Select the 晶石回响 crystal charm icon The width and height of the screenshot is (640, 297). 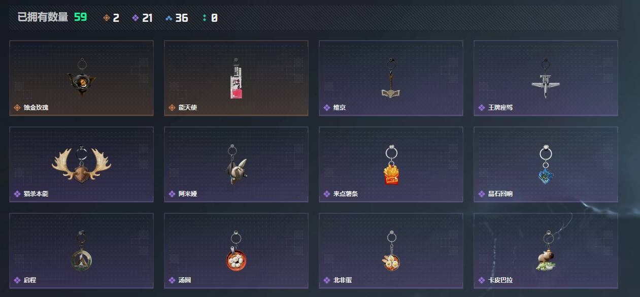tap(546, 164)
